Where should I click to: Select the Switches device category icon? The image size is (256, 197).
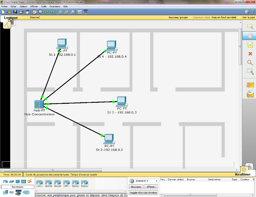click(x=12, y=181)
